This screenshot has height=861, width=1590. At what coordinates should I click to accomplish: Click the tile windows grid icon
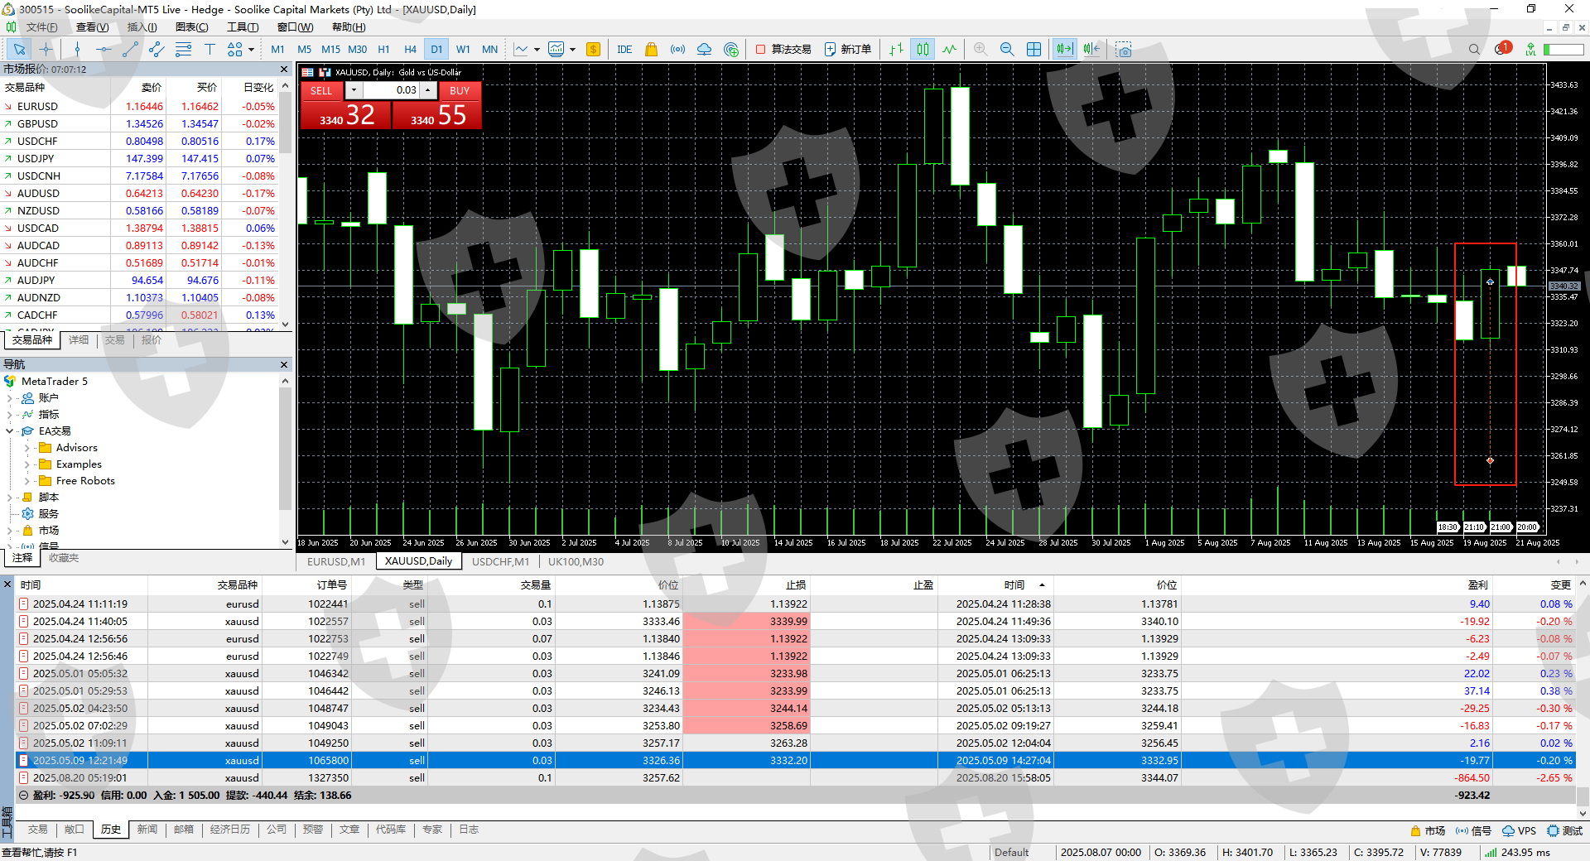pyautogui.click(x=1033, y=50)
